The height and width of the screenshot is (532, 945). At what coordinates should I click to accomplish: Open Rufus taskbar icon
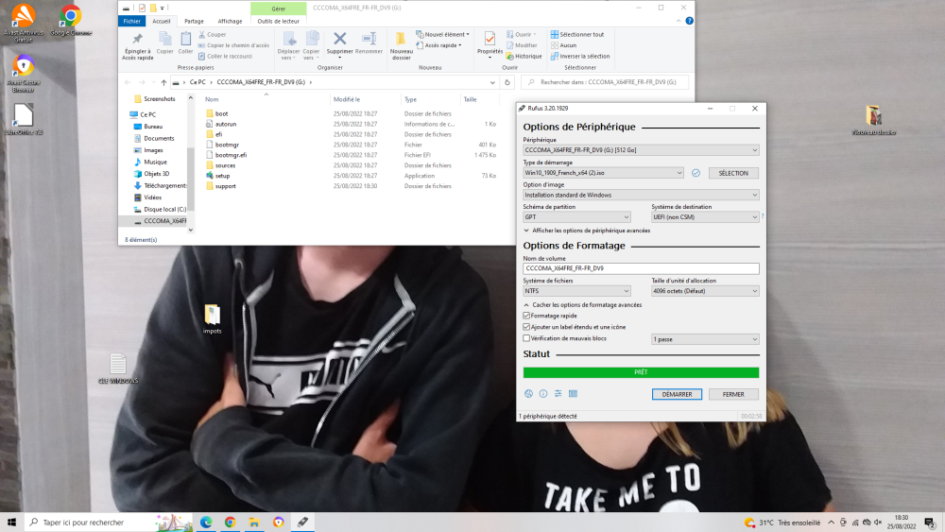[x=302, y=523]
